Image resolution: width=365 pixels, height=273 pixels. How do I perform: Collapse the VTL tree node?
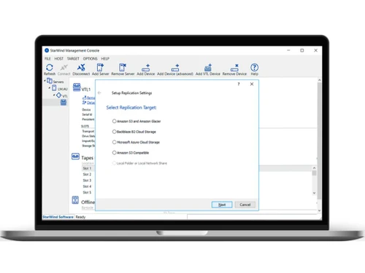[54, 95]
